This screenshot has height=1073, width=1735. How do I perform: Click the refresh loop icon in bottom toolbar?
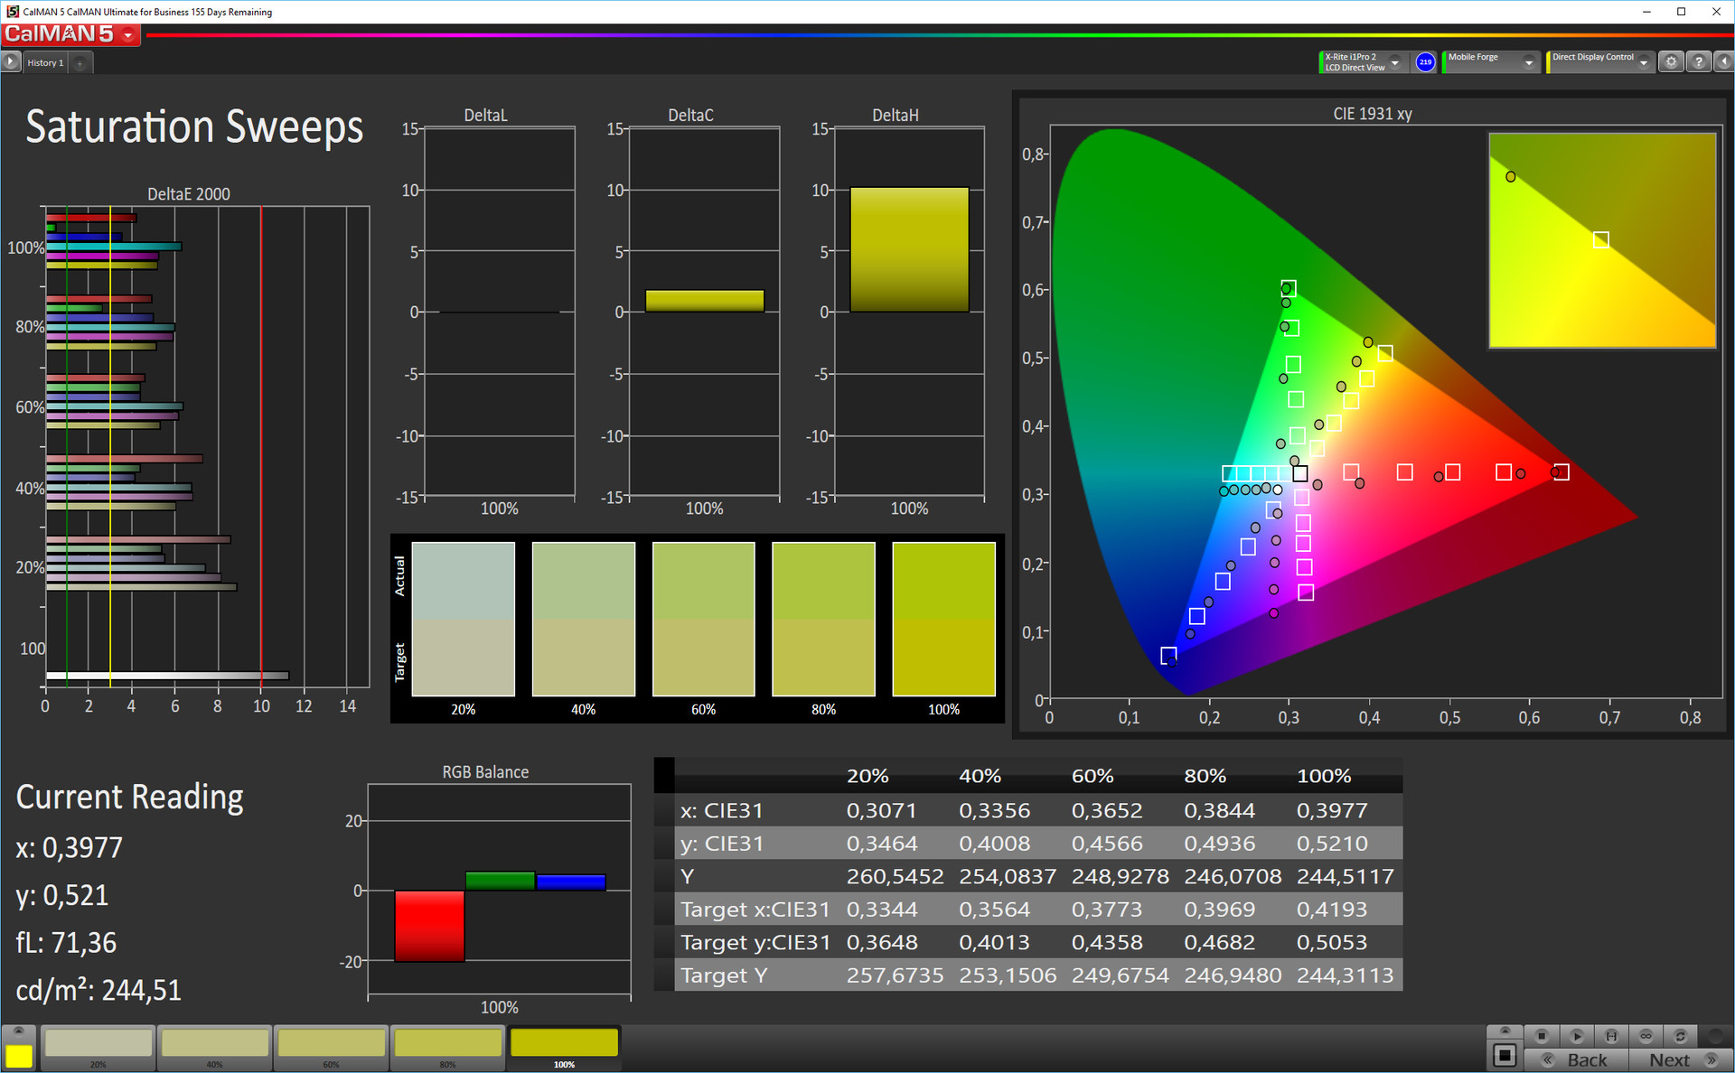(x=1680, y=1036)
